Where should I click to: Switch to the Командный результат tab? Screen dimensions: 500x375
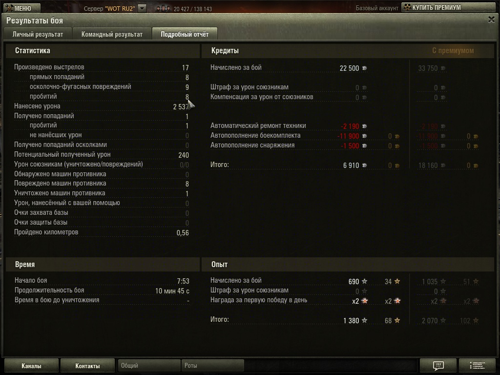pos(112,34)
